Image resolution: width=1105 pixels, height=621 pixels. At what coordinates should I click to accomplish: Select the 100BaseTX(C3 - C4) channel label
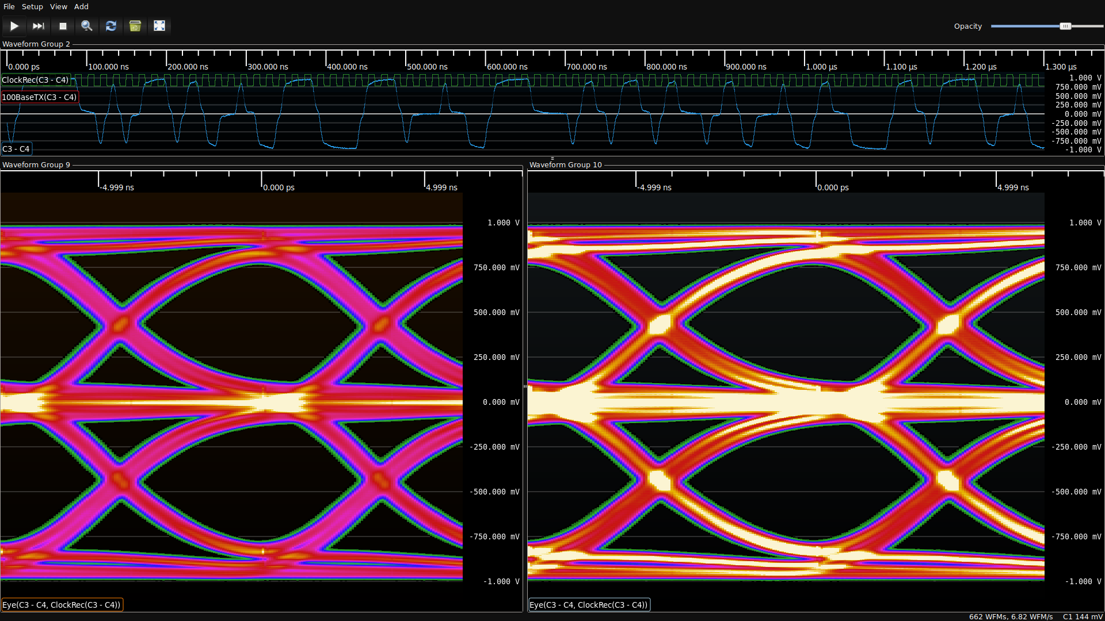(x=39, y=97)
